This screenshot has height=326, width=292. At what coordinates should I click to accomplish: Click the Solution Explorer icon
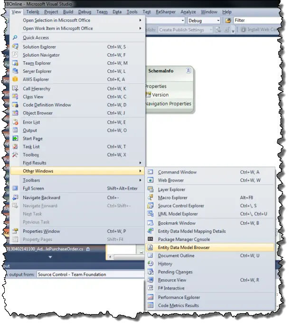click(x=15, y=47)
